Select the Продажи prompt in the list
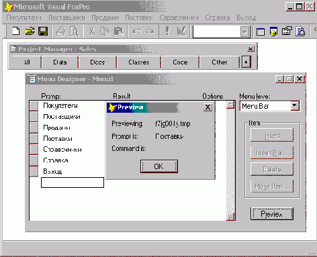 (x=56, y=127)
